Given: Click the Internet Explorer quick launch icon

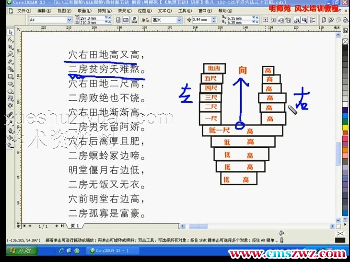Looking at the screenshot, I should click(x=61, y=251).
